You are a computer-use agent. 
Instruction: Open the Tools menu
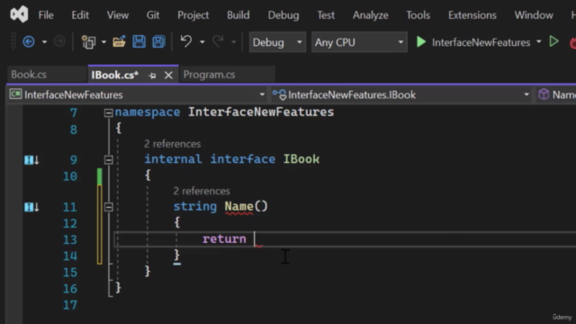point(418,15)
